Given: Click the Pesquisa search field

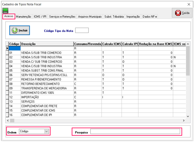Looking at the screenshot, I should (x=135, y=131).
